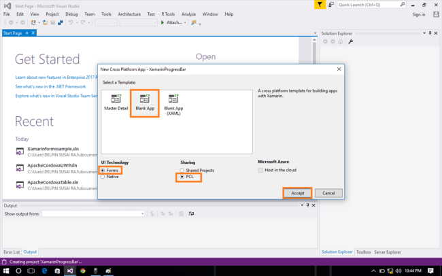This screenshot has height=276, width=442.
Task: Click the Navigate Backward toolbar icon
Action: click(11, 22)
